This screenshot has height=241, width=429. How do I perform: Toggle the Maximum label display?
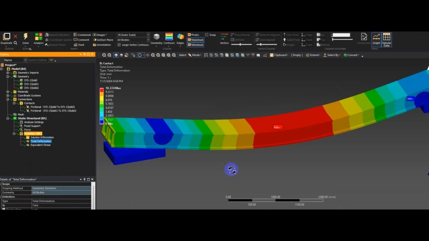[x=195, y=40]
